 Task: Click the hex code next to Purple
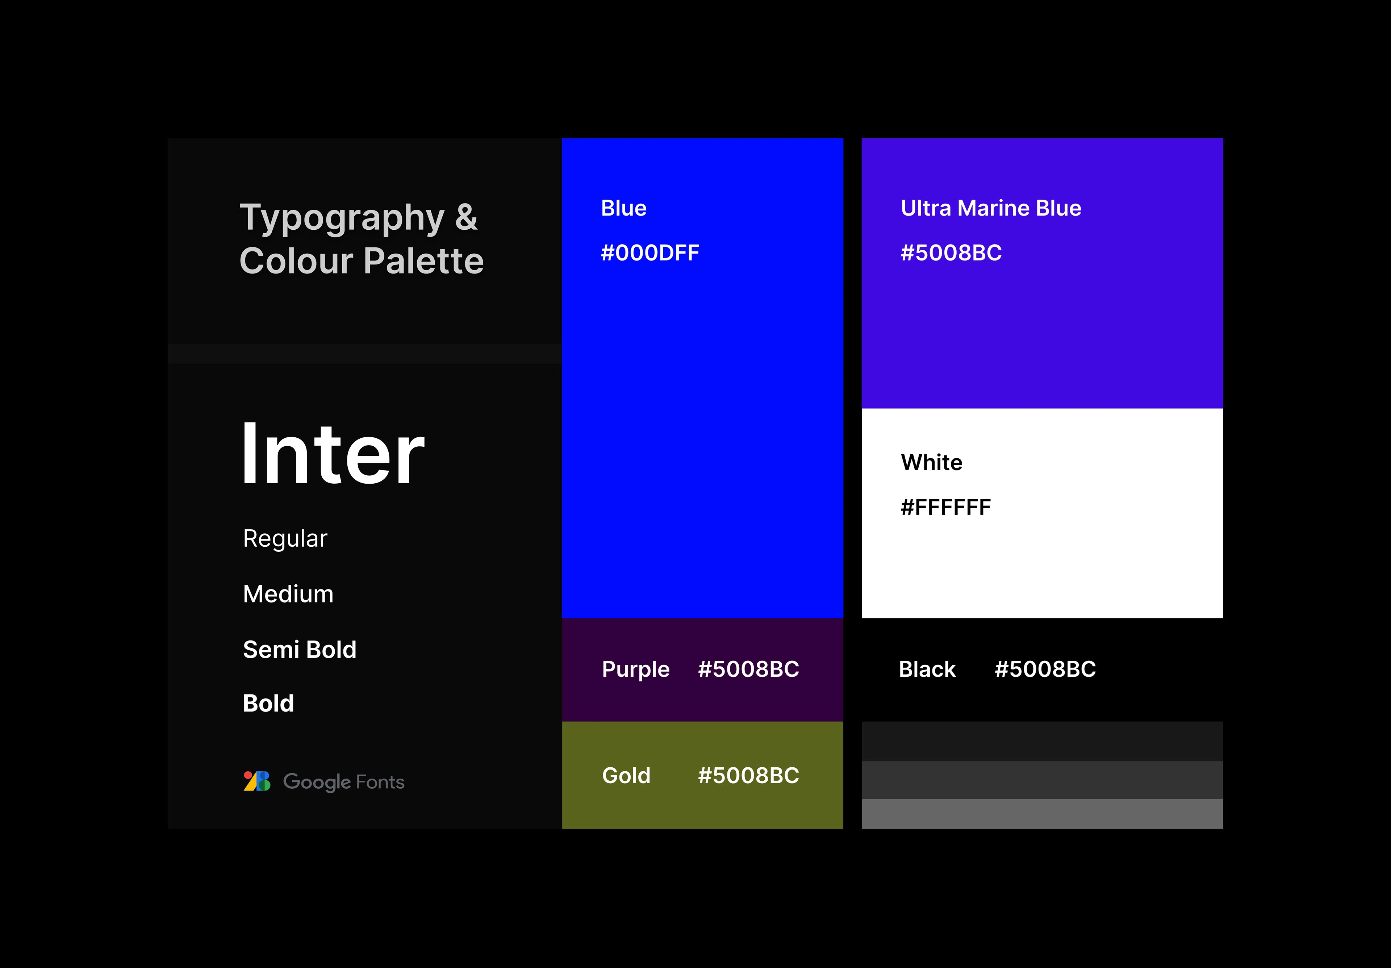(748, 669)
